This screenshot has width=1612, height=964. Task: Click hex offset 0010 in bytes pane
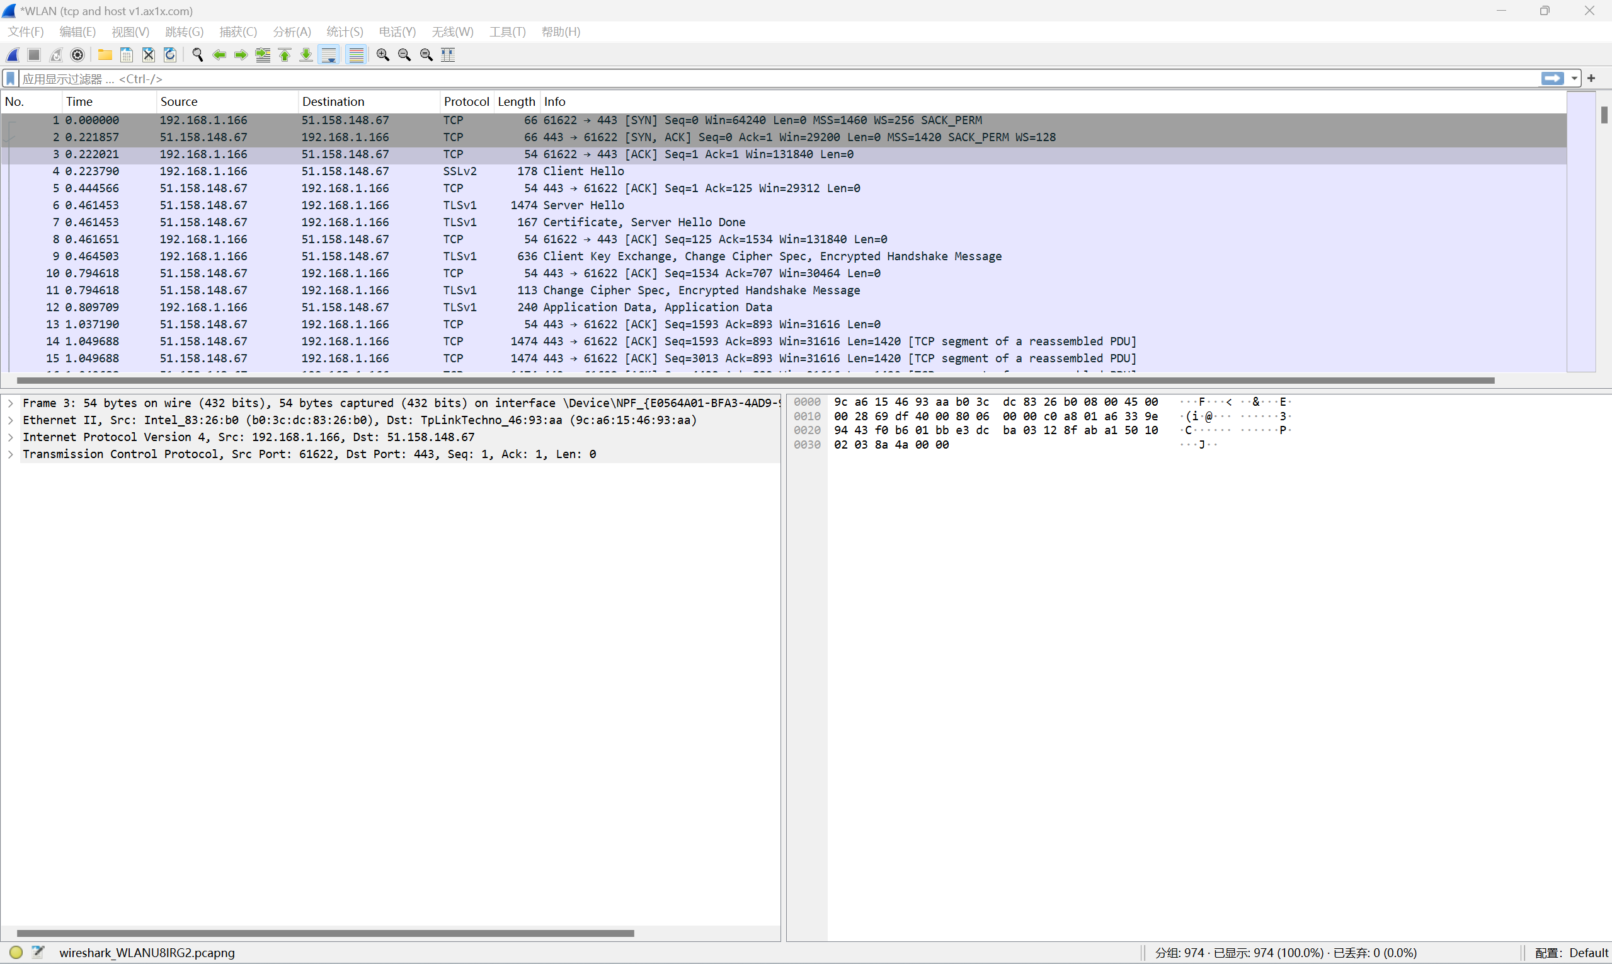807,416
